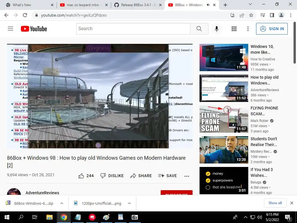This screenshot has width=297, height=223.
Task: Open How to play old Windows thumbnail
Action: [224, 88]
